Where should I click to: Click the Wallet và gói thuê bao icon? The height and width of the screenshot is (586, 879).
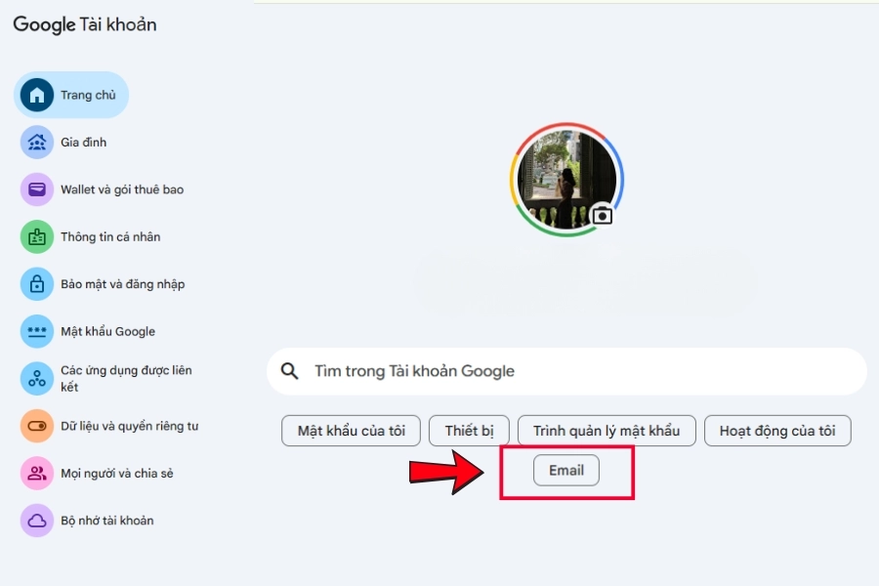[37, 189]
